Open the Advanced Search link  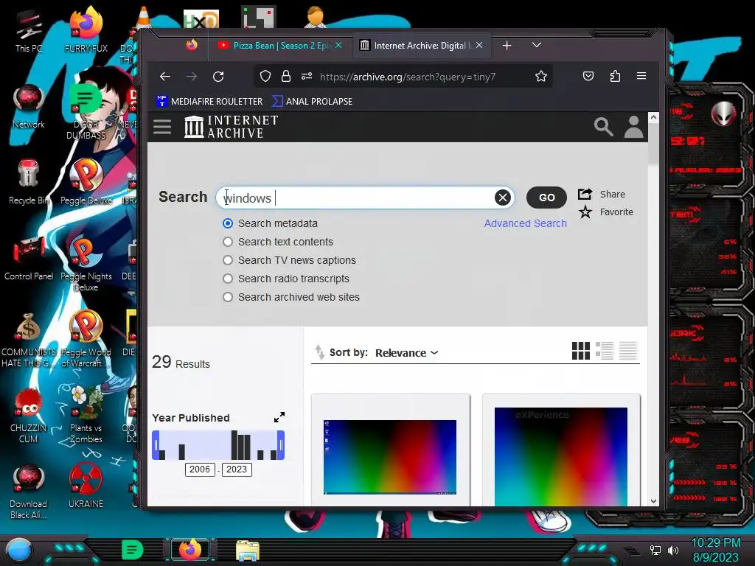pos(525,223)
